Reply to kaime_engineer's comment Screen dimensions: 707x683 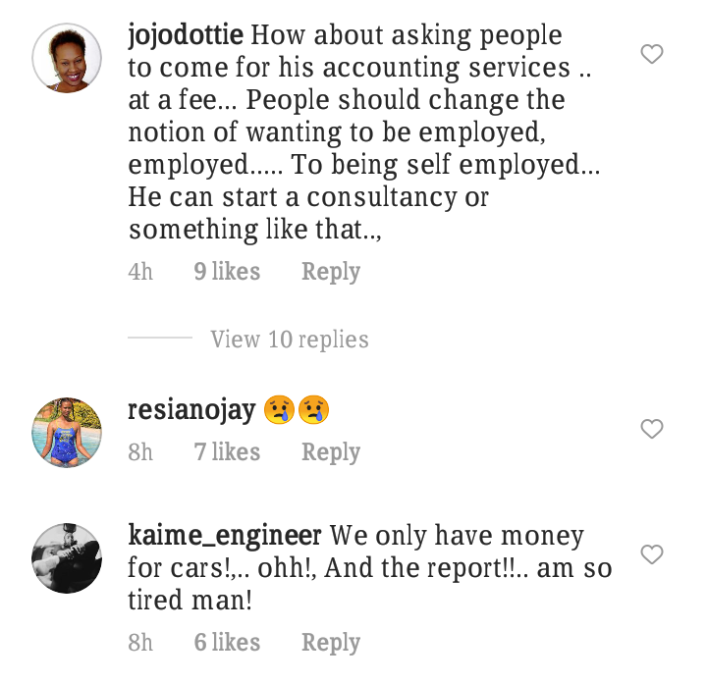(x=331, y=643)
